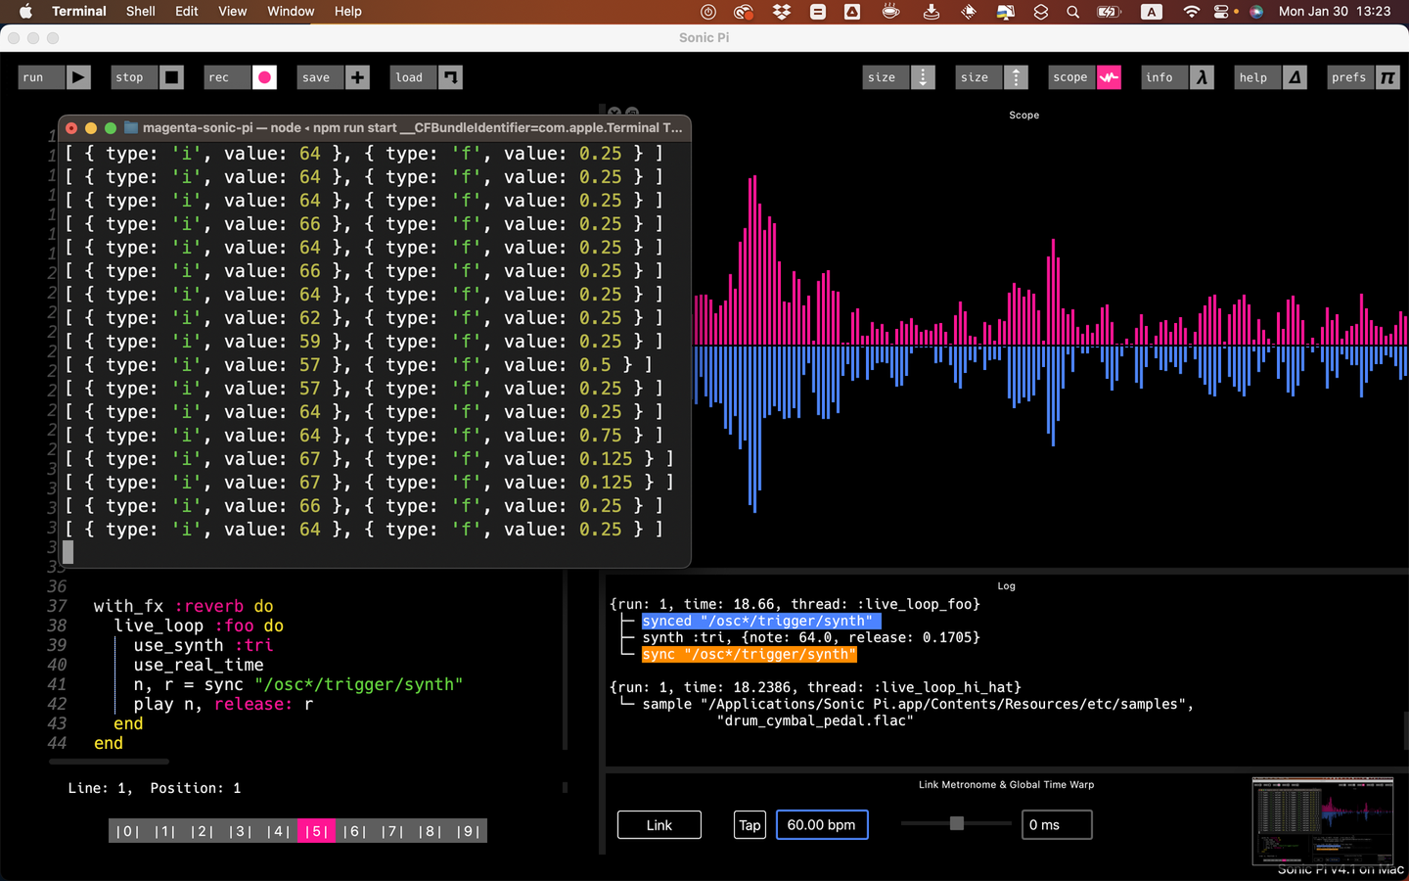This screenshot has width=1409, height=881.
Task: Click the window thumbnail preview in corner
Action: coord(1322,821)
